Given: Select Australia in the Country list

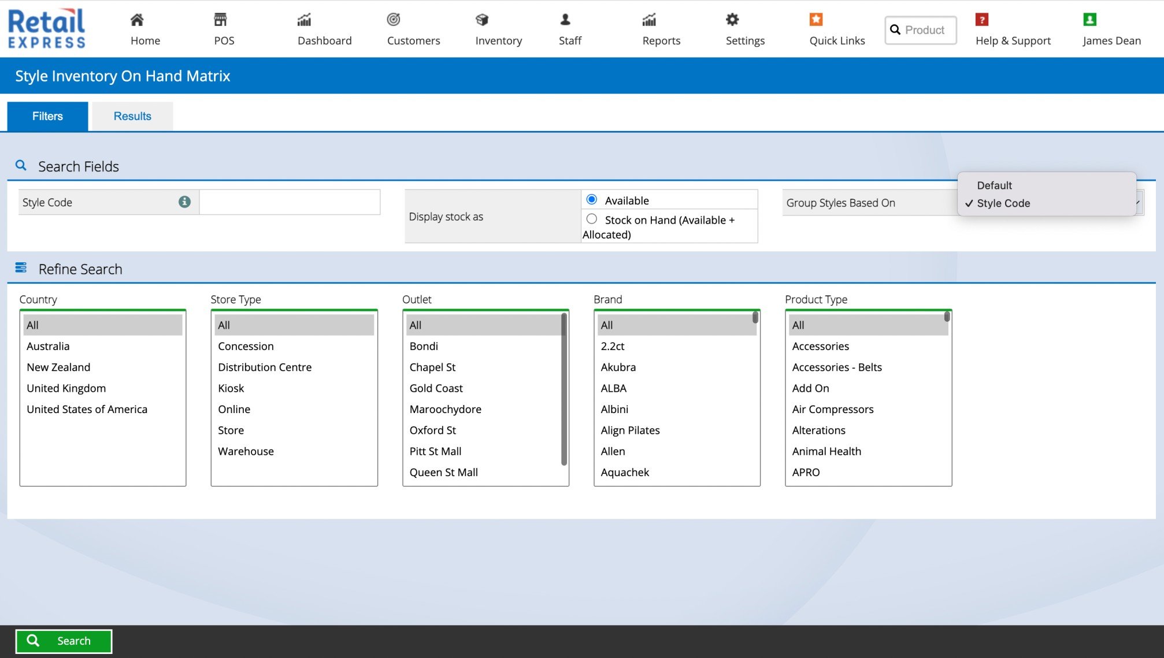Looking at the screenshot, I should point(48,346).
